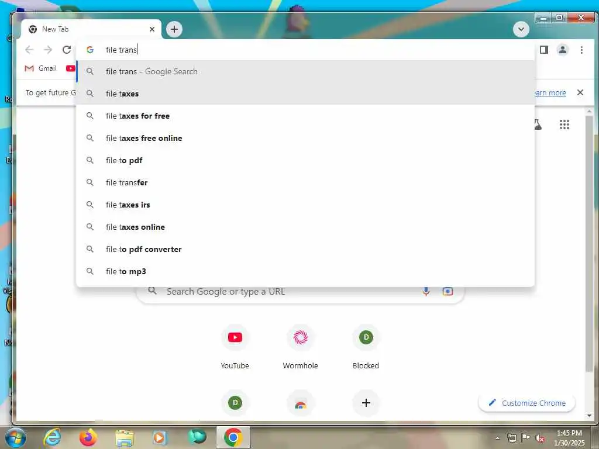Launch Firefox from the taskbar
Image resolution: width=599 pixels, height=449 pixels.
[88, 437]
